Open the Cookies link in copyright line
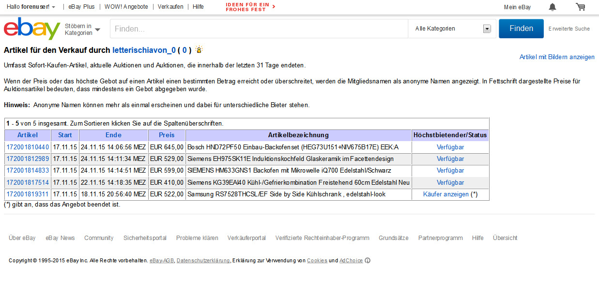Image resolution: width=599 pixels, height=288 pixels. (317, 261)
